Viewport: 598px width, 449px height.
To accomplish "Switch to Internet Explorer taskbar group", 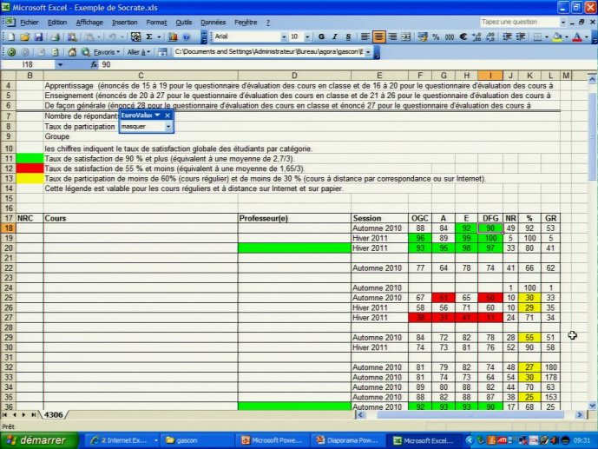I will 122,440.
